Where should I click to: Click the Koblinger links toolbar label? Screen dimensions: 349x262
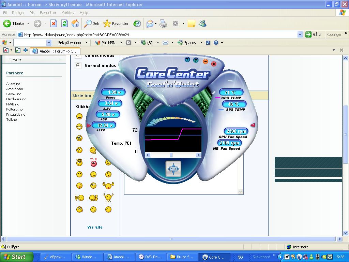pos(334,34)
